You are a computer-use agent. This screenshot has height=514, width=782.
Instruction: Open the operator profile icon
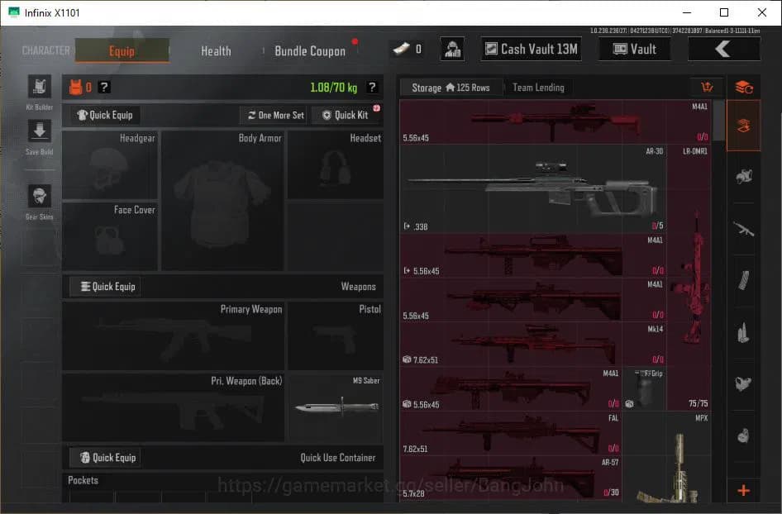coord(451,50)
